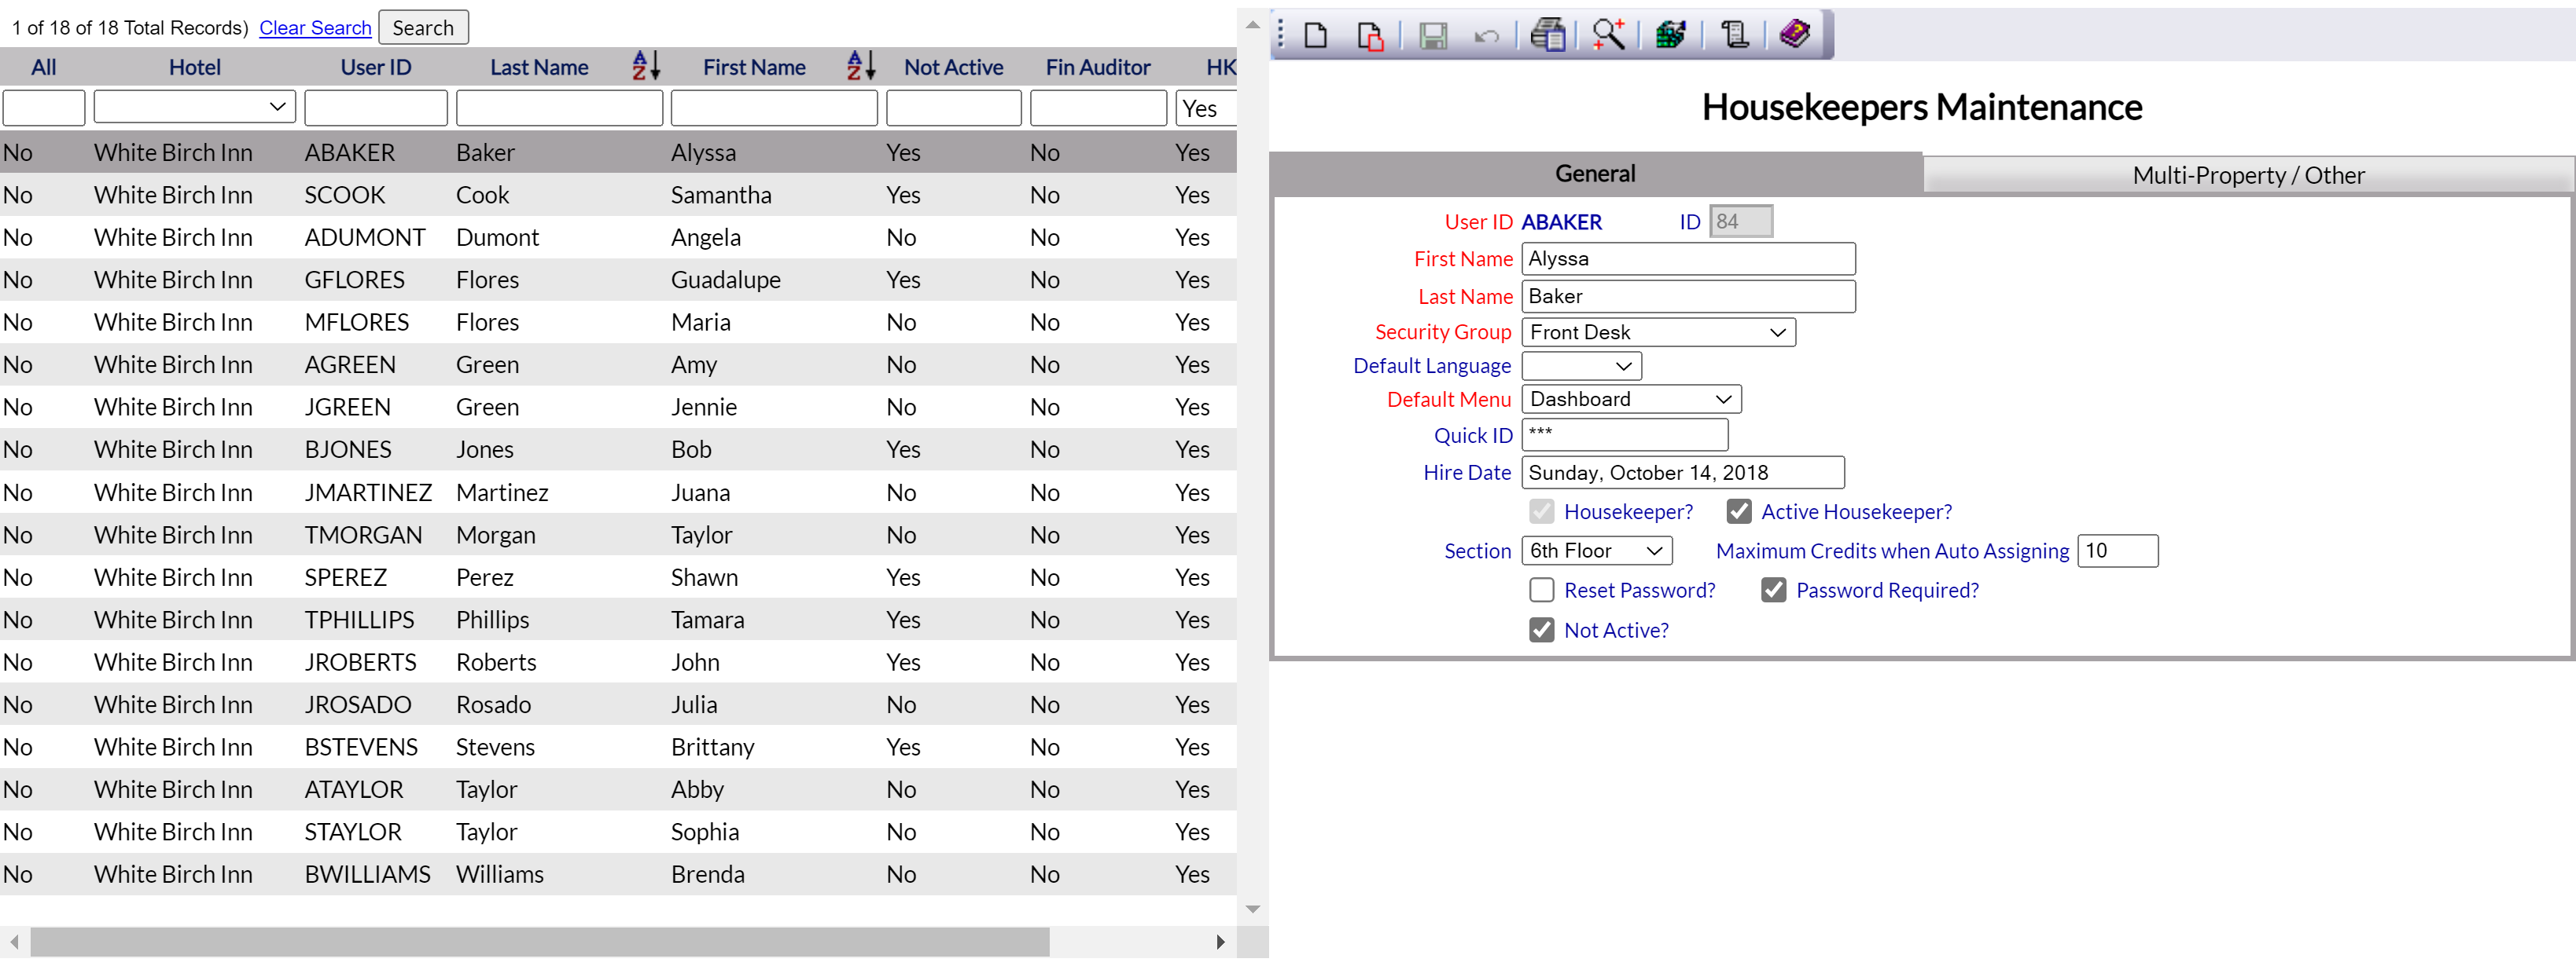
Task: Click the New record blank page icon
Action: tap(1316, 36)
